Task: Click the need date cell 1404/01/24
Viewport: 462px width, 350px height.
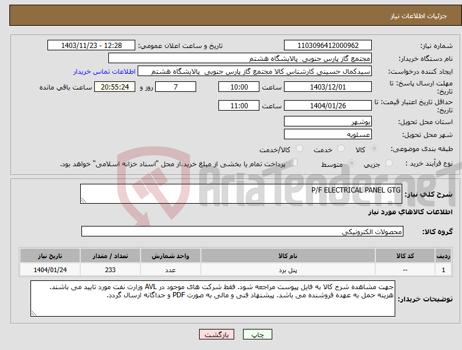Action: pyautogui.click(x=50, y=270)
